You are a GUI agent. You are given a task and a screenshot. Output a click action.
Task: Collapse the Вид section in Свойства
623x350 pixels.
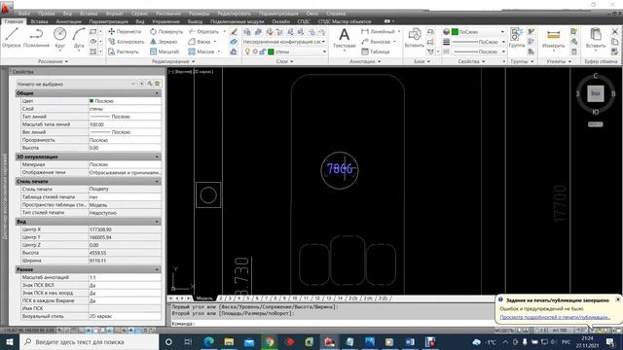coord(157,222)
